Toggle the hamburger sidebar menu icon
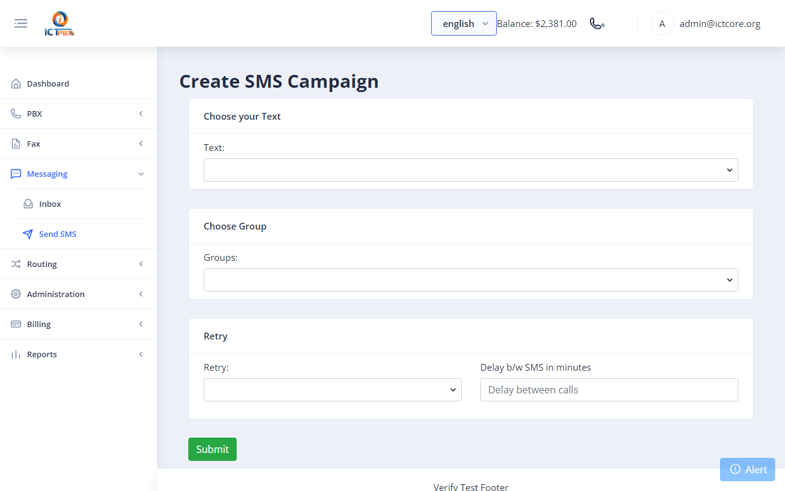The width and height of the screenshot is (785, 491). [21, 23]
